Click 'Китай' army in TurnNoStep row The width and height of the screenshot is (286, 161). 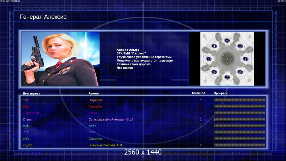tap(93, 113)
